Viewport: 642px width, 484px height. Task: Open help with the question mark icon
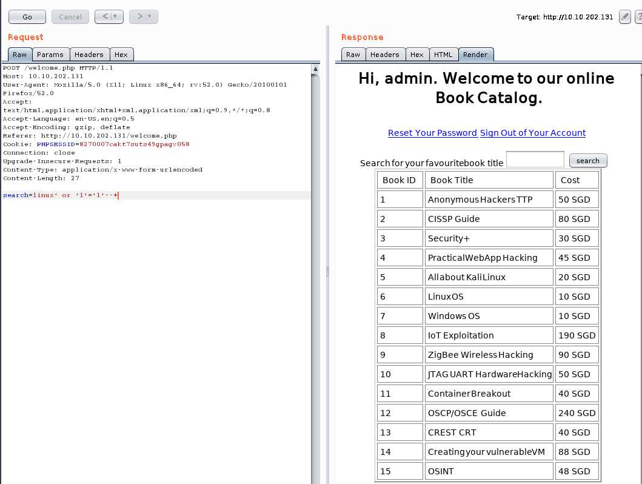[638, 17]
